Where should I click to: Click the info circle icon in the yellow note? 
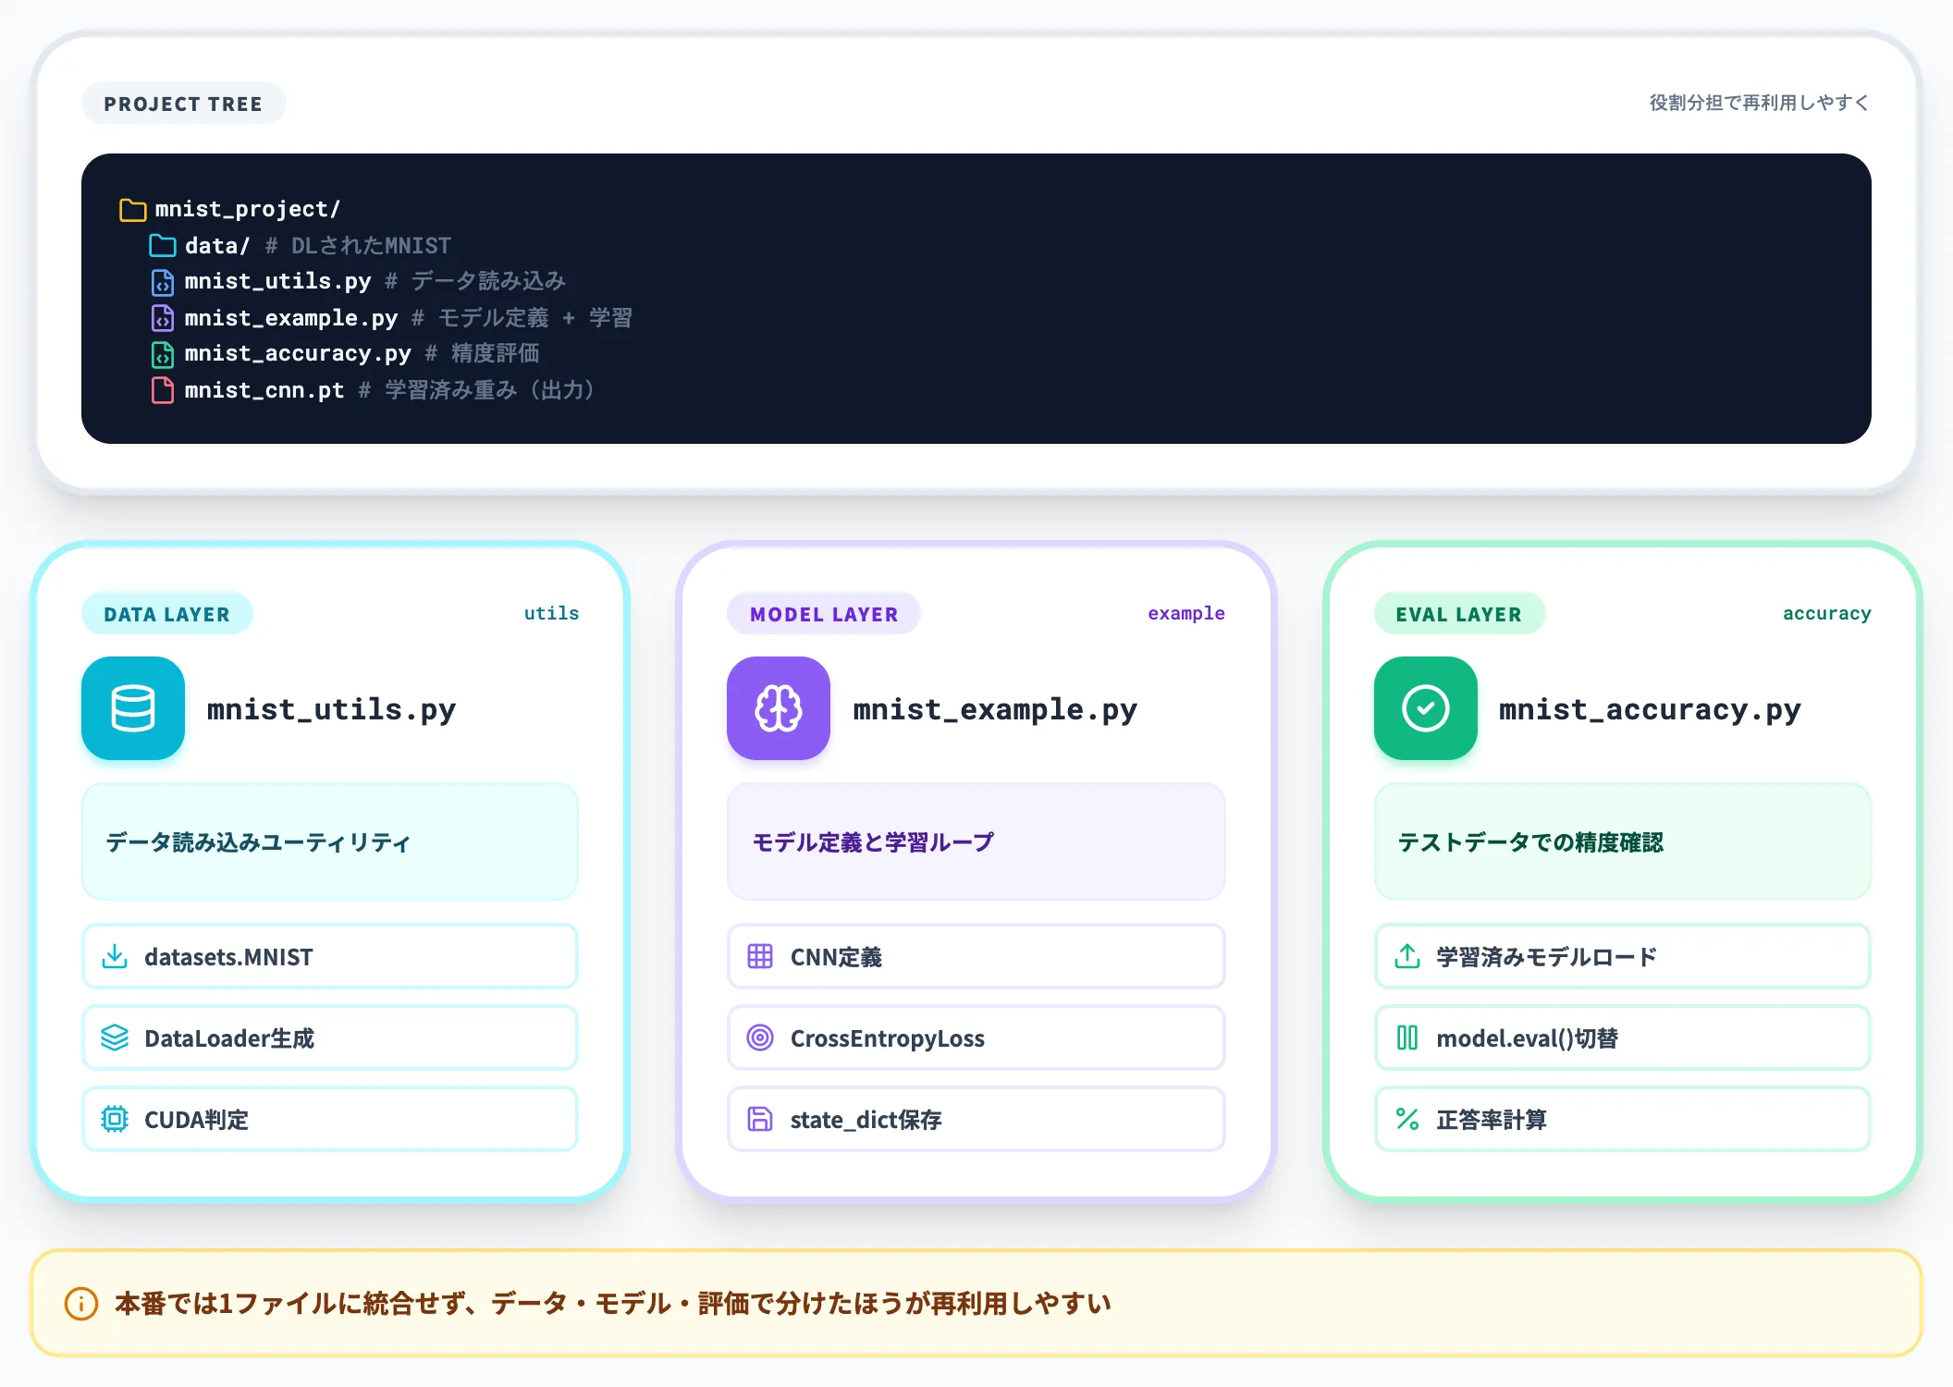(x=81, y=1304)
